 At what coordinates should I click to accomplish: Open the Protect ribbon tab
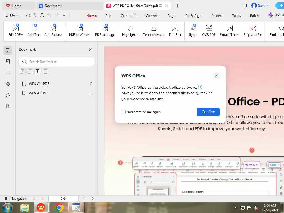pos(217,16)
